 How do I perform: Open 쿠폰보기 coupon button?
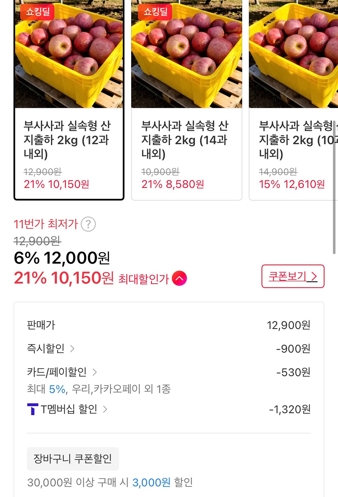coord(293,276)
